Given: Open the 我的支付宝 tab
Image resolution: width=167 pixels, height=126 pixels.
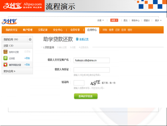Looking at the screenshot, I should (x=11, y=30).
